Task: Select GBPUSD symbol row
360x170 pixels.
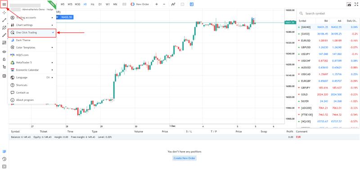Action: pyautogui.click(x=328, y=47)
